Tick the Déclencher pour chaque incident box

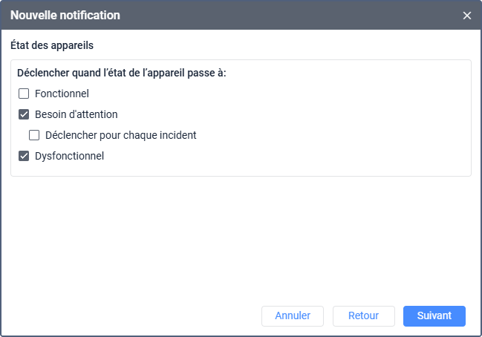pyautogui.click(x=34, y=136)
